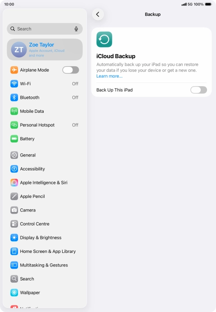Select the Battery icon in sidebar
Image resolution: width=216 pixels, height=312 pixels.
[x=14, y=139]
